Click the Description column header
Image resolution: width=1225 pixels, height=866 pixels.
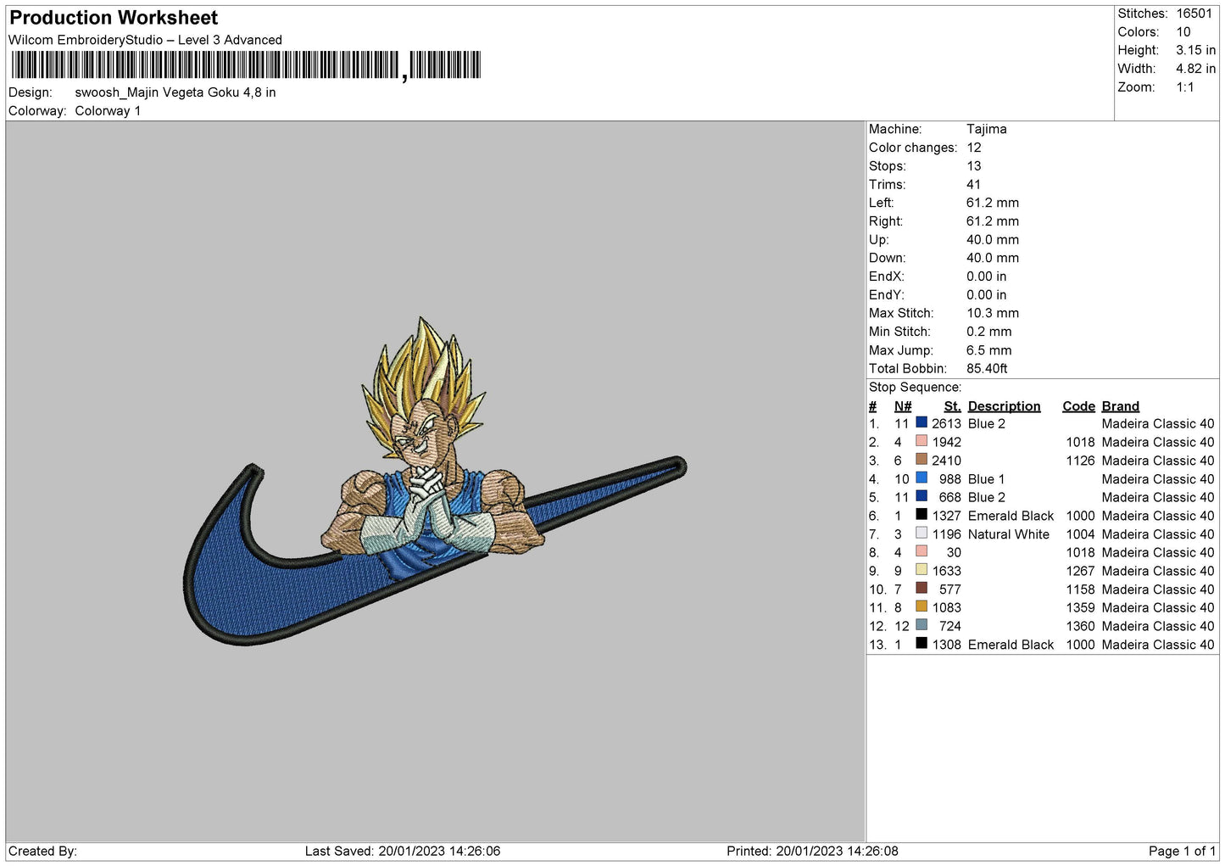[1004, 406]
